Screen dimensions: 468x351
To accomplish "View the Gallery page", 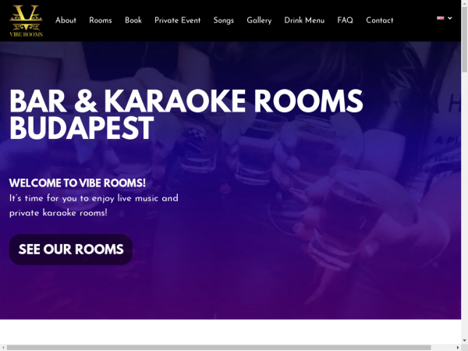I will [259, 20].
